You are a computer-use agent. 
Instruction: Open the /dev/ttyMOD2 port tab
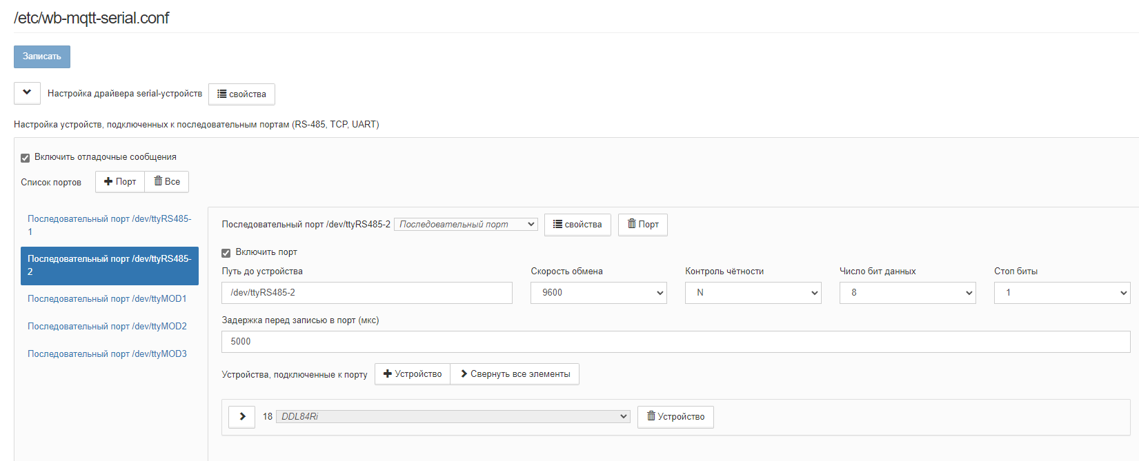point(107,327)
